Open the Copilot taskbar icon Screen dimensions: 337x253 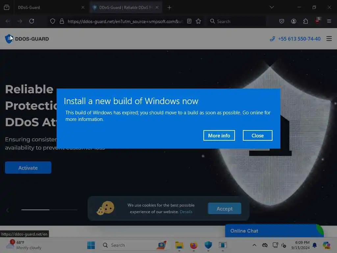326,245
